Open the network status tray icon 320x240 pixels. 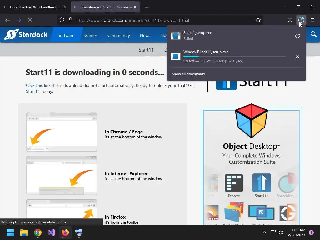(273, 232)
